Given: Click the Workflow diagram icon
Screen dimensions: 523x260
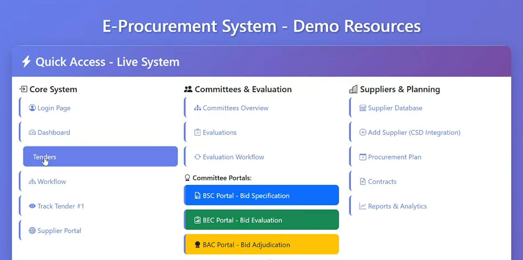Looking at the screenshot, I should [x=32, y=182].
